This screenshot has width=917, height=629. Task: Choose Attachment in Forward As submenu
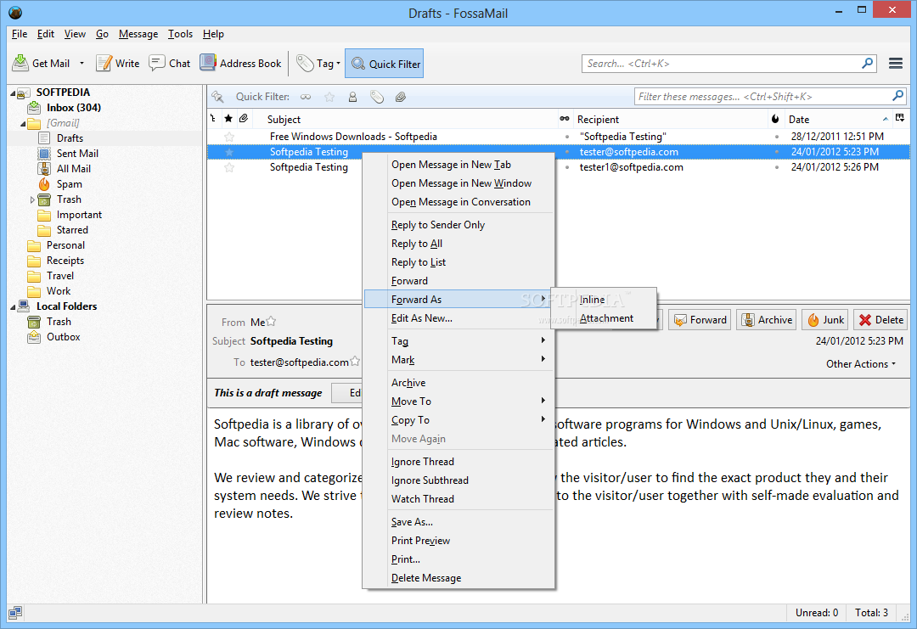[604, 318]
